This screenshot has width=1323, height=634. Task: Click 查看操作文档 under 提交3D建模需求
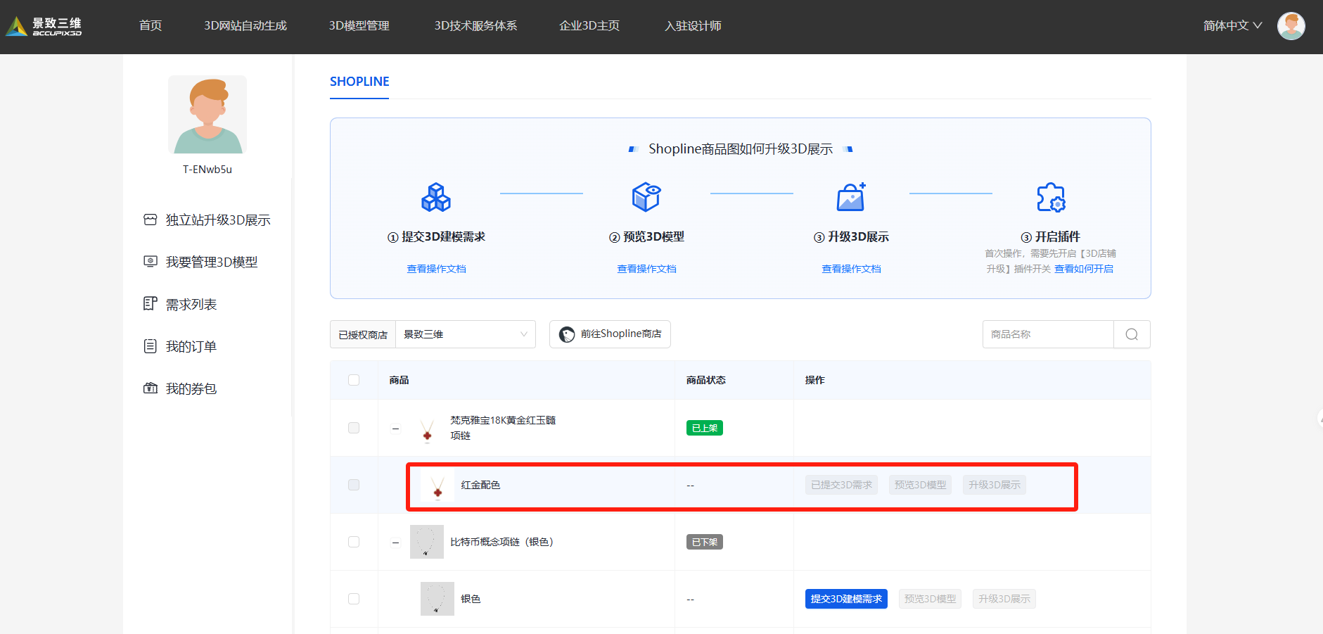436,269
